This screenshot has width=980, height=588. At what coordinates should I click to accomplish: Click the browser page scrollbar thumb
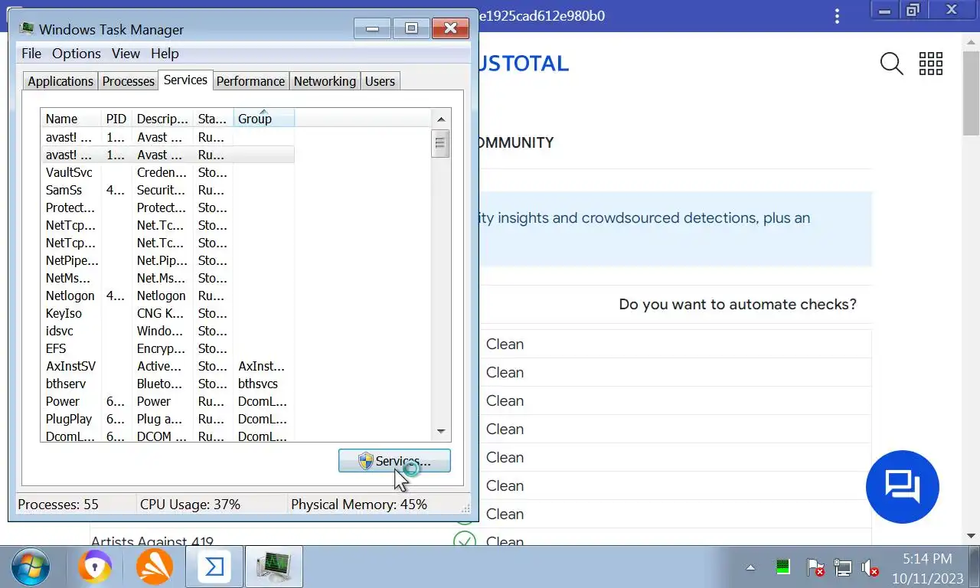coord(972,94)
